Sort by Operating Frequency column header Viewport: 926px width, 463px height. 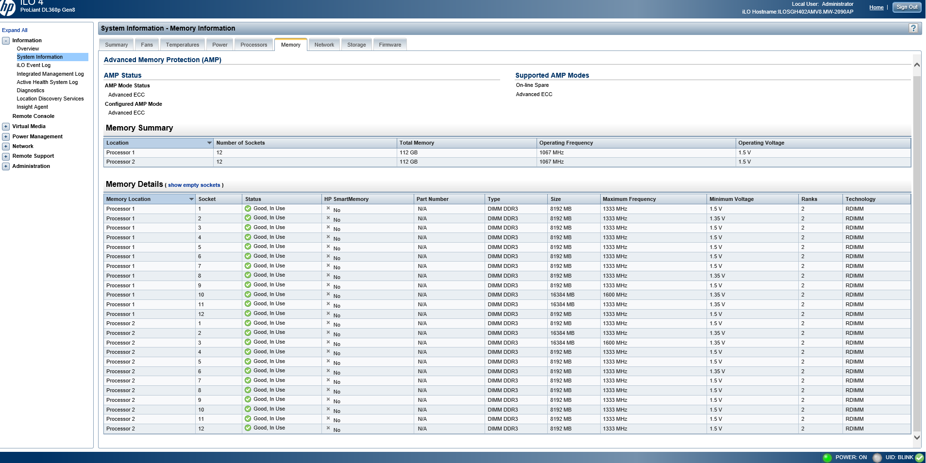[x=636, y=143]
